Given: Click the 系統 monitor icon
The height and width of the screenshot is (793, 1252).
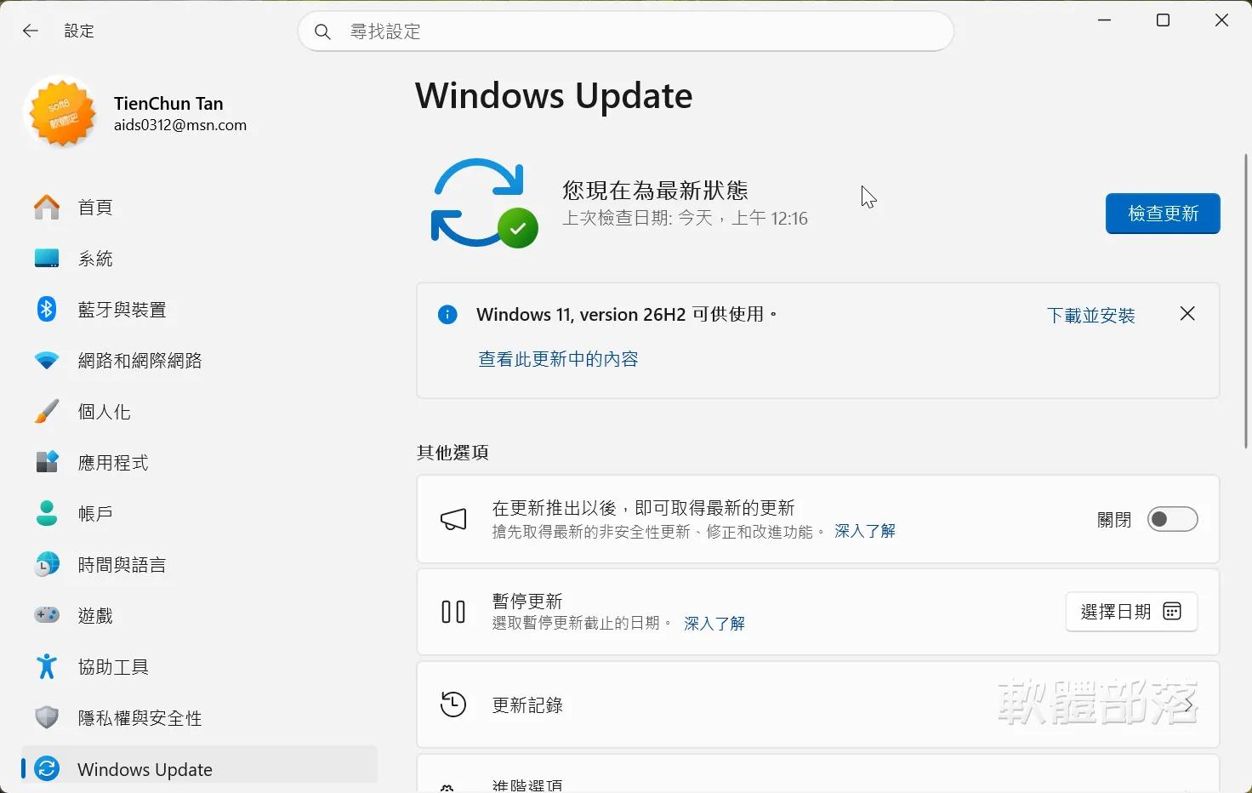Looking at the screenshot, I should click(47, 259).
